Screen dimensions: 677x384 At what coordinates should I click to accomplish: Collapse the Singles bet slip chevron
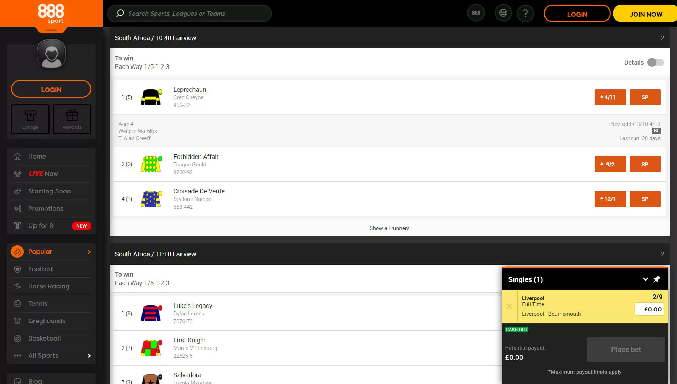click(645, 279)
